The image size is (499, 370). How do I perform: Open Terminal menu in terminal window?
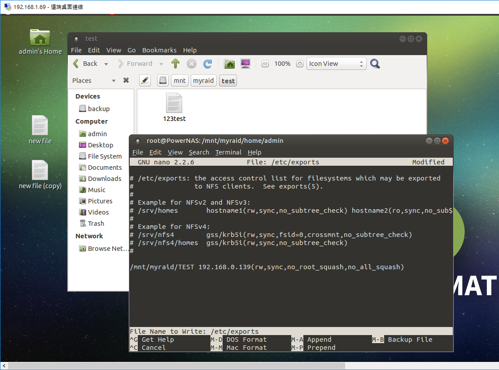tap(228, 152)
